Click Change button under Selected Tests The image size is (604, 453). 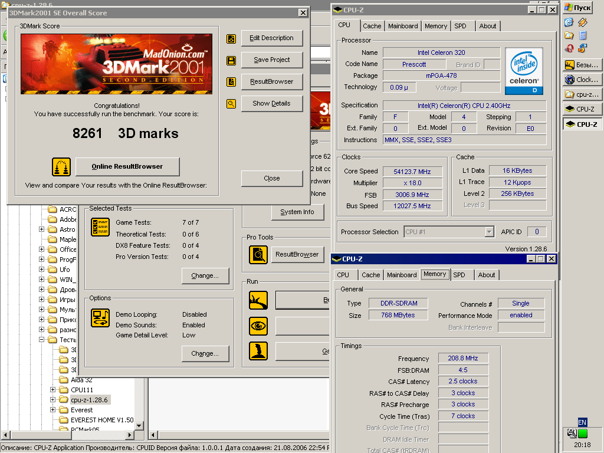pyautogui.click(x=205, y=276)
